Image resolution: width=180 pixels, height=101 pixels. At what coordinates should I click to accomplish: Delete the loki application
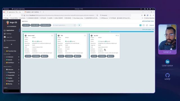(77, 56)
